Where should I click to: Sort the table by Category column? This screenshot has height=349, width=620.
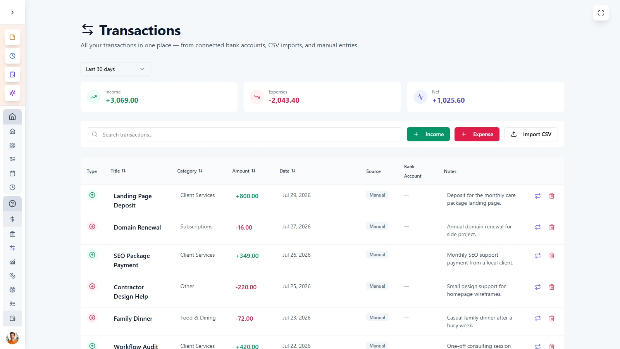click(x=190, y=171)
